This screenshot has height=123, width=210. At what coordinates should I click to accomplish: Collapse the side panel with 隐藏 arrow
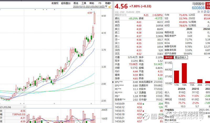[108, 3]
